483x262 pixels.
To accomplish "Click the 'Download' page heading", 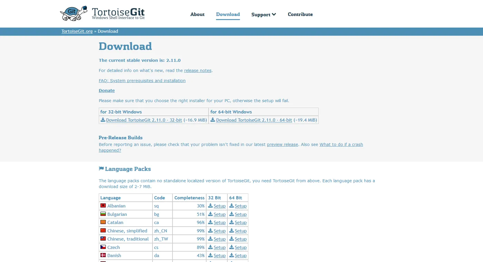I will pos(125,46).
